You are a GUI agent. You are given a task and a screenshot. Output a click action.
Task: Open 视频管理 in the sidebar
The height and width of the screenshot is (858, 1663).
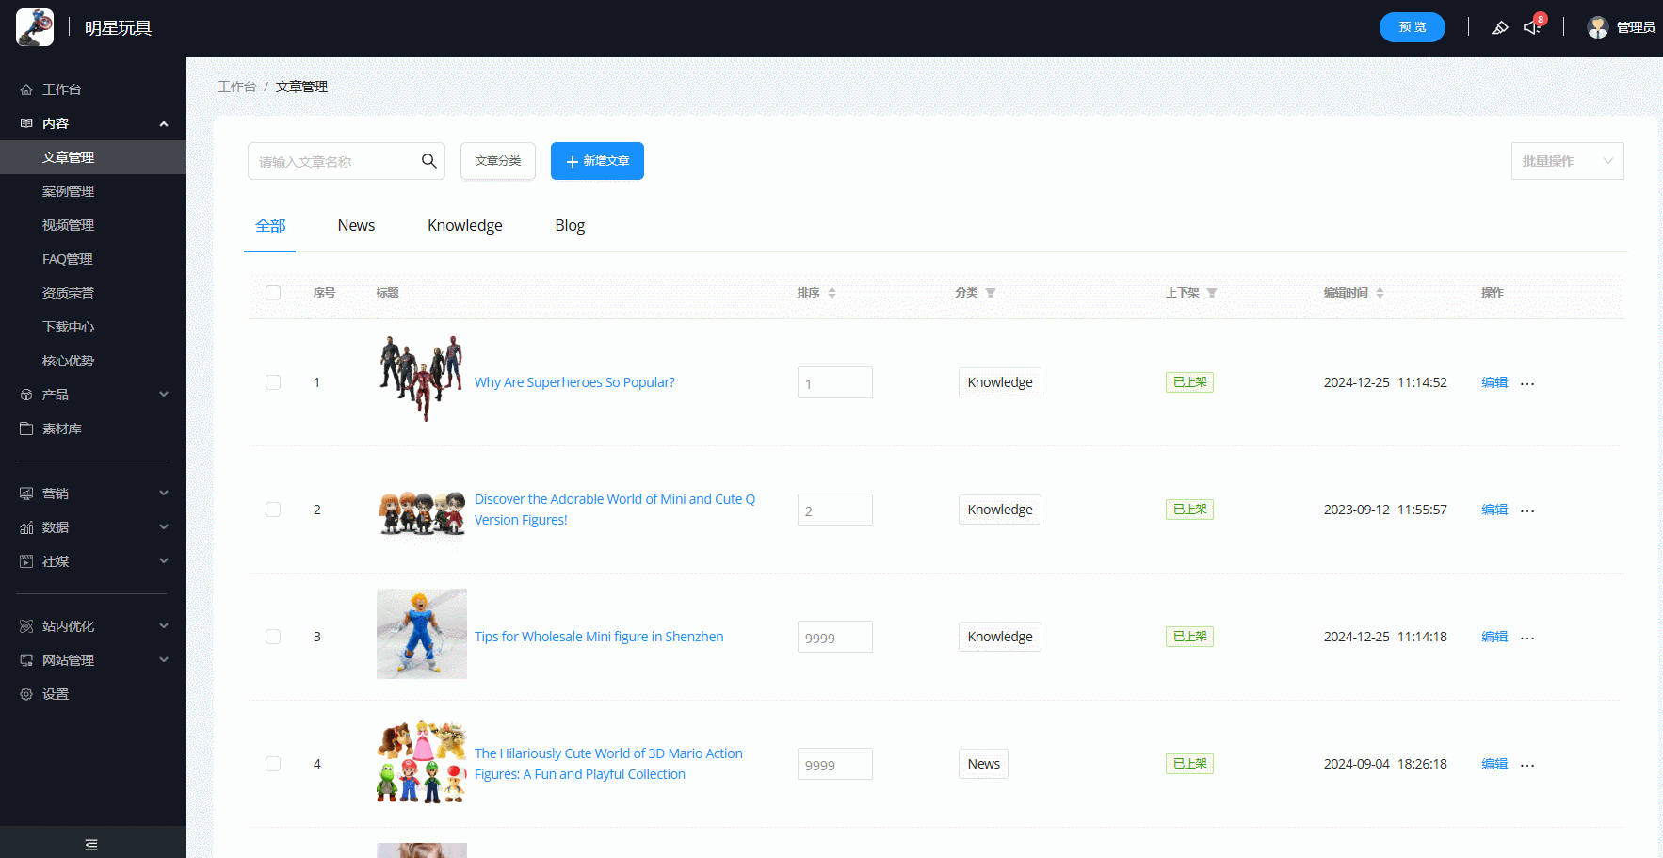click(68, 225)
